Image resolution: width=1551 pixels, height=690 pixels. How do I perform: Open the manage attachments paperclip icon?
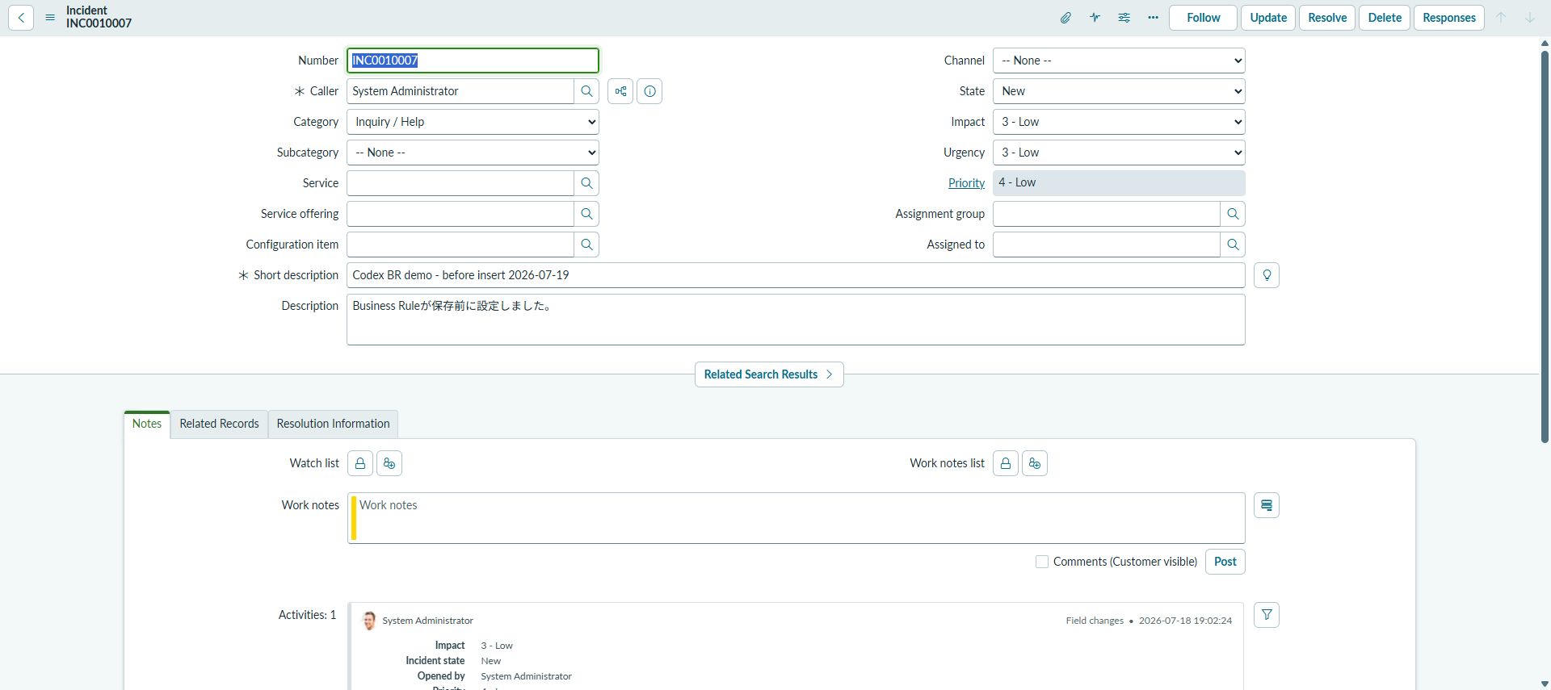click(1066, 18)
